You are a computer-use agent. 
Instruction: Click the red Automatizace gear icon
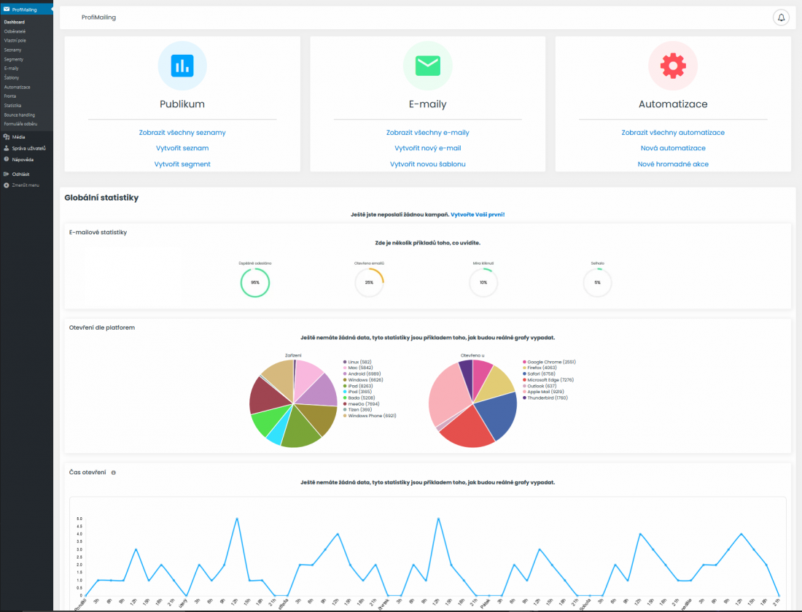[x=672, y=66]
